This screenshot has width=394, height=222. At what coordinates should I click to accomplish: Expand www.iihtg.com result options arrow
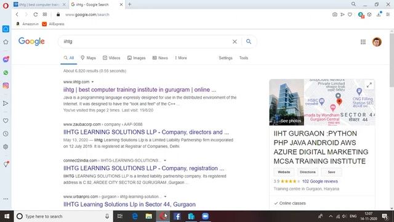(x=93, y=82)
